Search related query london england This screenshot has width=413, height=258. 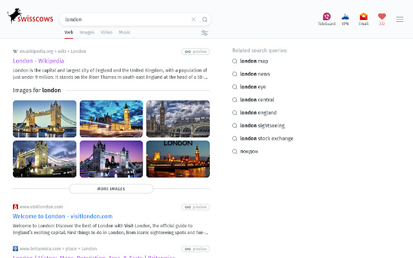(x=258, y=113)
